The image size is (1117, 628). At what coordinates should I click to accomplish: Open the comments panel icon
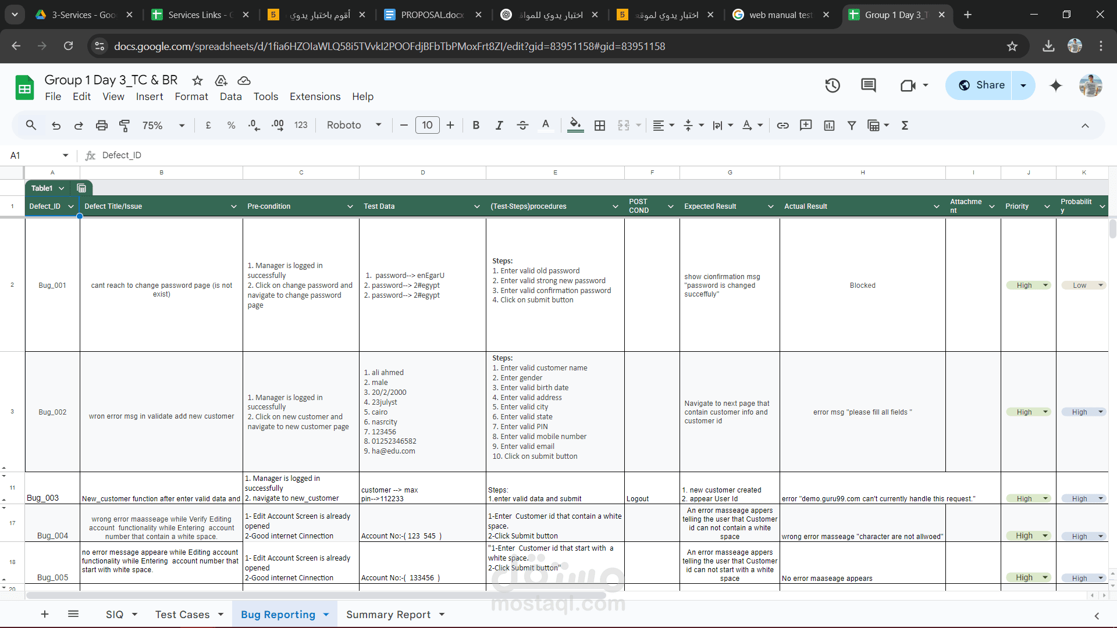click(869, 85)
